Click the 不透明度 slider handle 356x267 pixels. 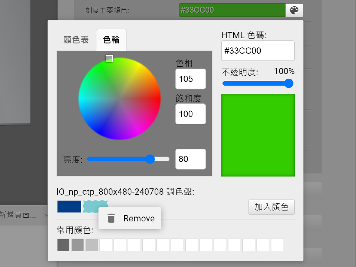pyautogui.click(x=289, y=83)
